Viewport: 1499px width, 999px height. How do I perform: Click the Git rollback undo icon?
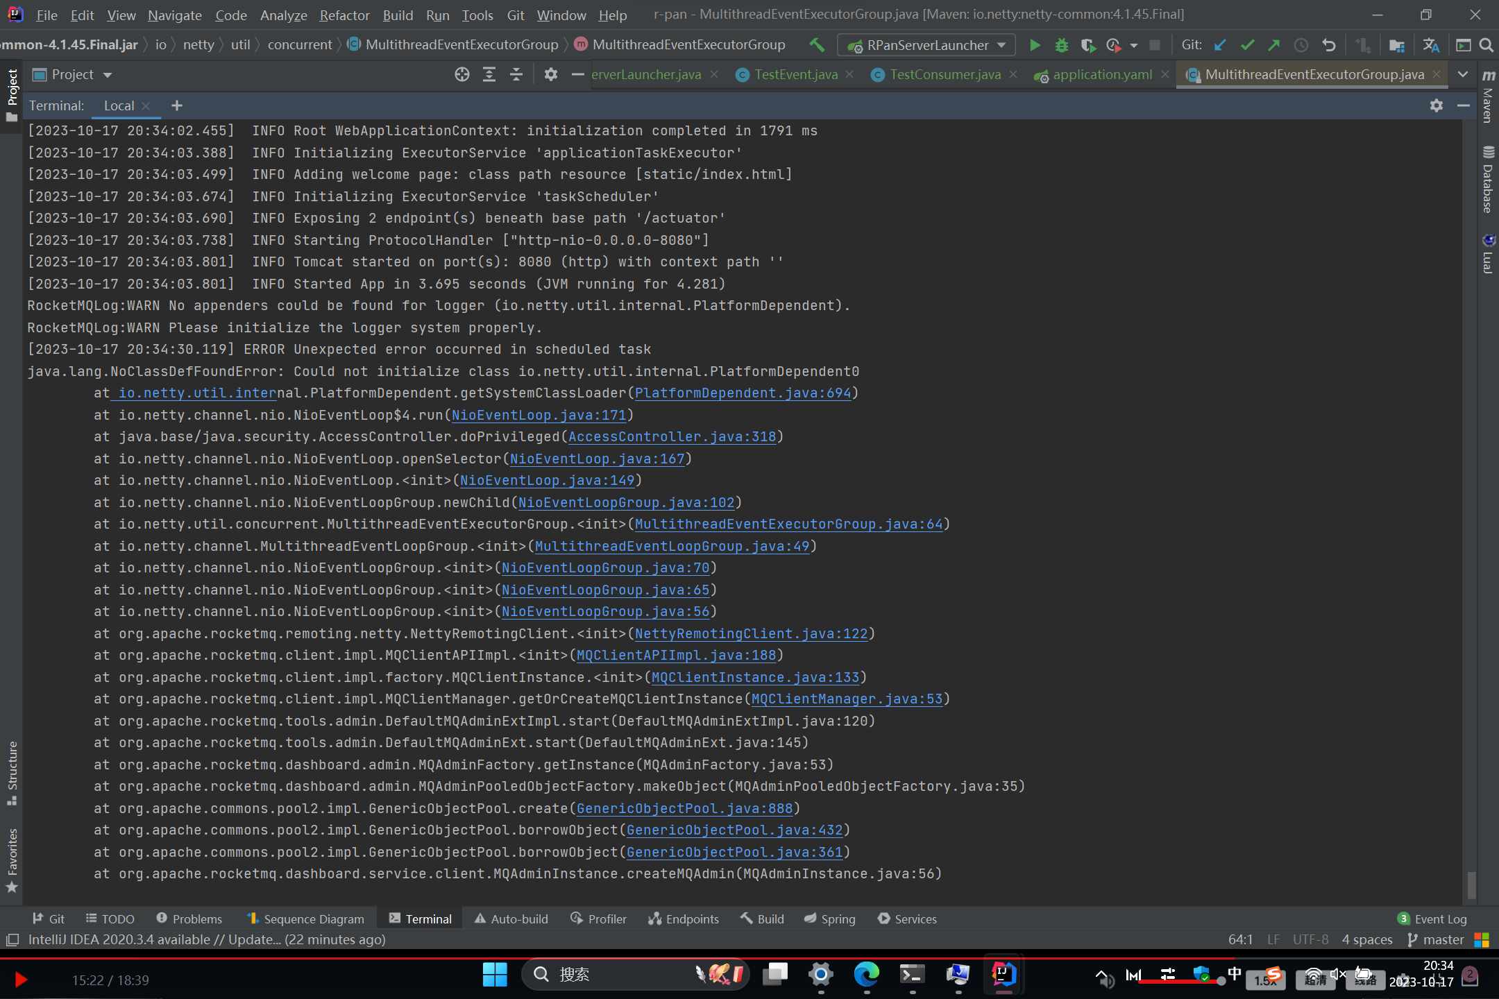point(1328,45)
